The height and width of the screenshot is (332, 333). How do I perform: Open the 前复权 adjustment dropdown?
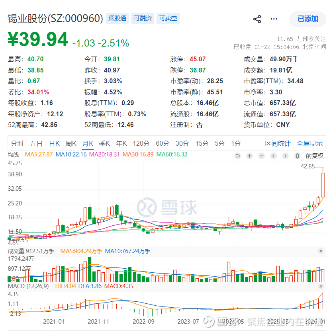[x=315, y=156]
